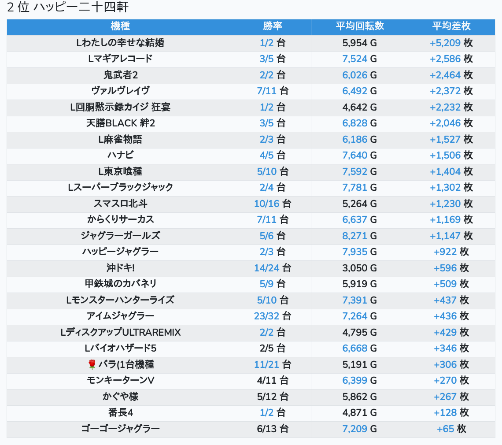Open the 2/2 win rate link for 鬼武者2
Screen dimensions: 502x445
[x=266, y=75]
